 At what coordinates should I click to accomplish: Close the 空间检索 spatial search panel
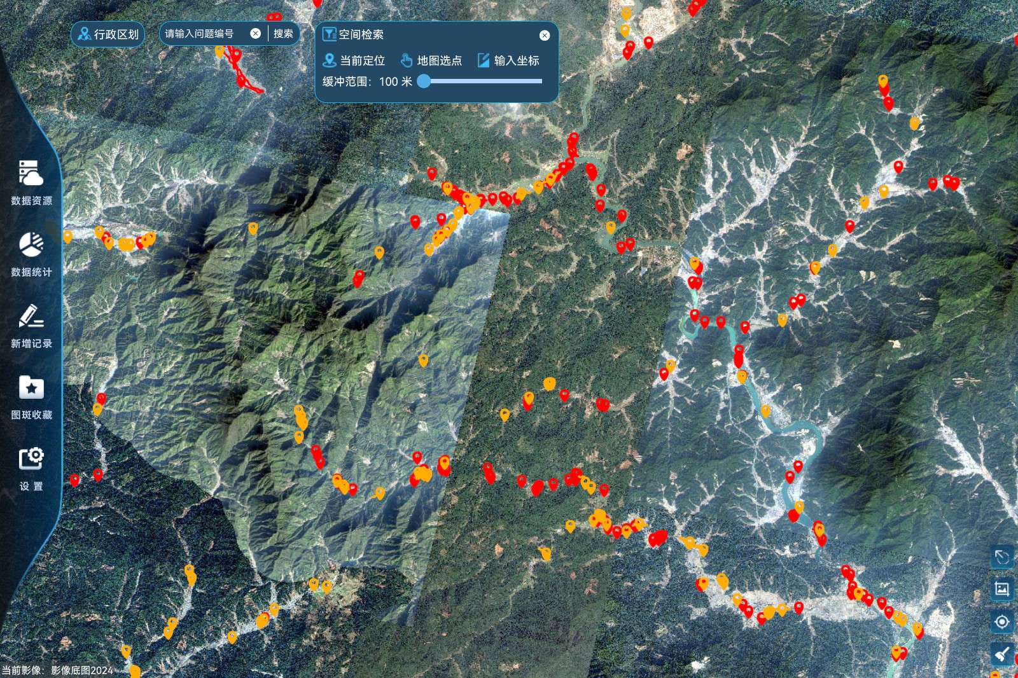pos(545,36)
